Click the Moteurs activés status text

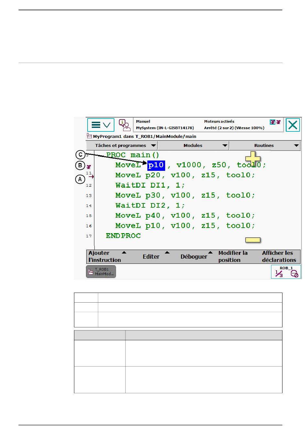click(219, 121)
